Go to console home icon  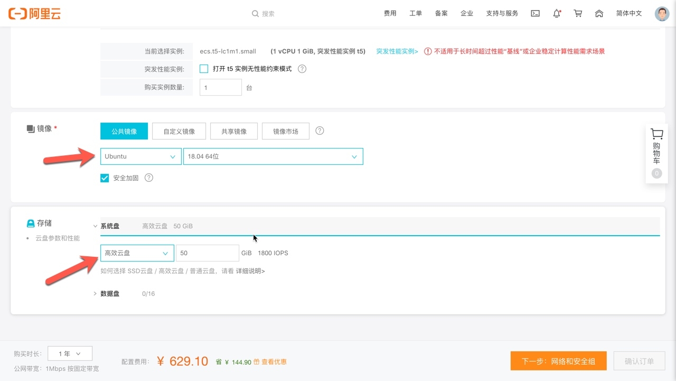click(x=599, y=14)
